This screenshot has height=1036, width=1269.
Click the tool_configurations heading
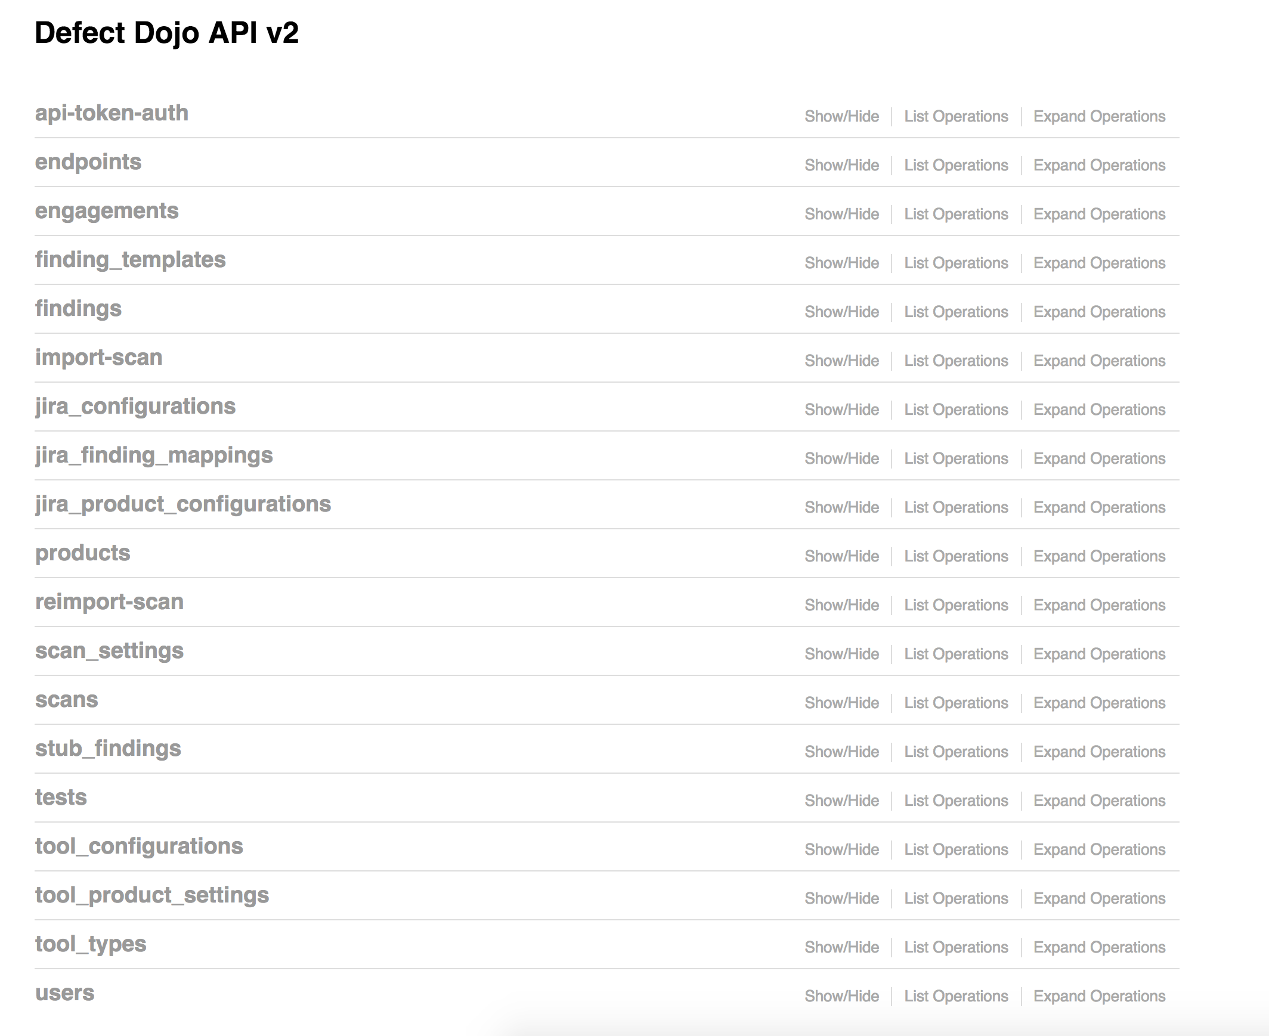139,847
